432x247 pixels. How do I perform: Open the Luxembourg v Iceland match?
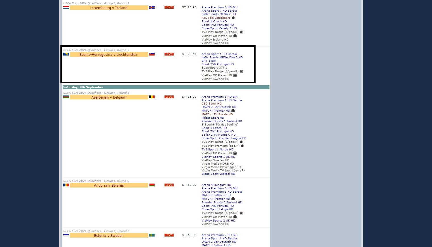tap(109, 8)
